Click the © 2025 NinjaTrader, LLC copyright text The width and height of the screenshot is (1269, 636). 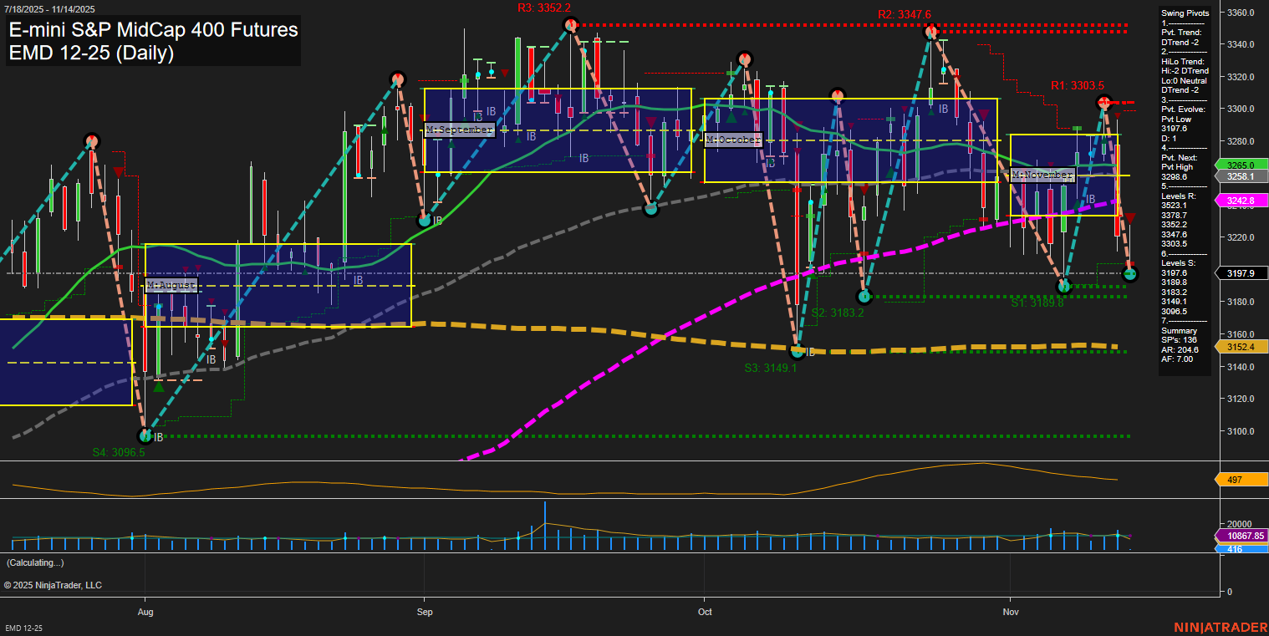[53, 585]
